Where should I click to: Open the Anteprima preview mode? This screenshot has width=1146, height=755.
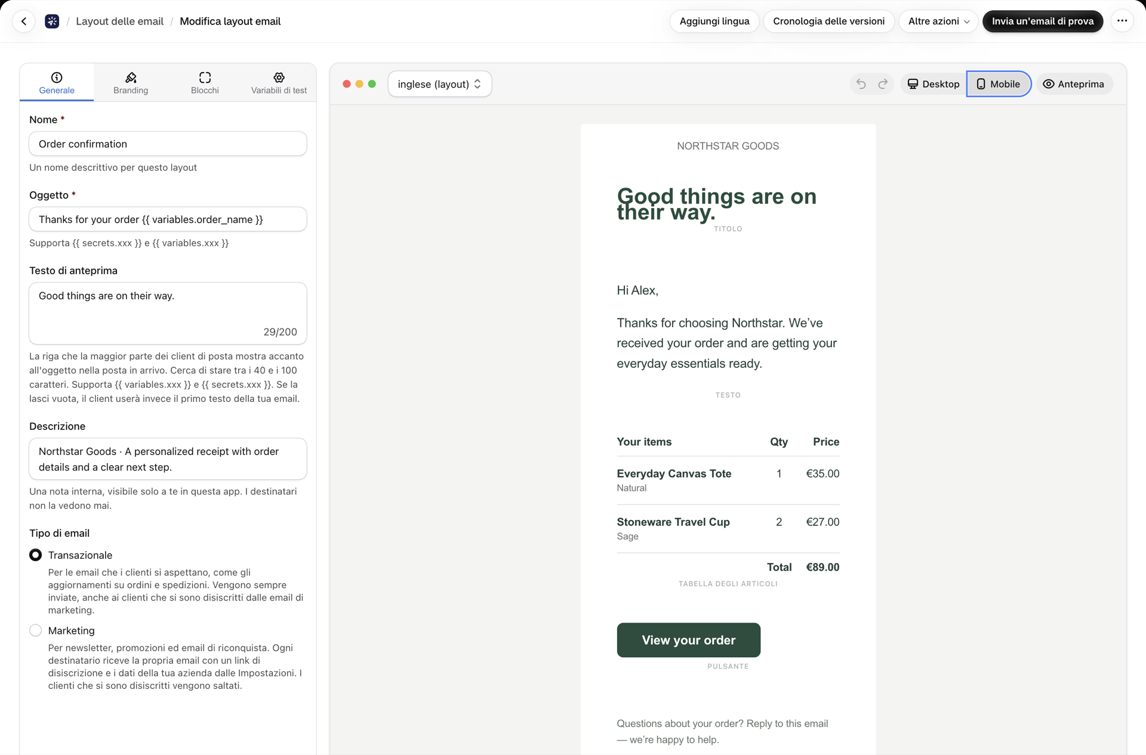(x=1074, y=84)
